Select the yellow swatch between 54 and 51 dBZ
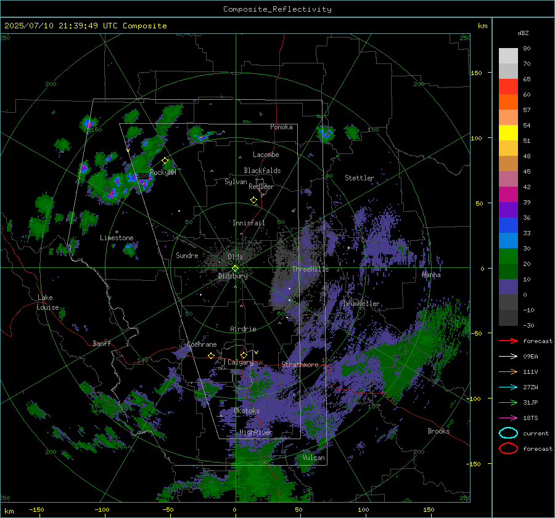The height and width of the screenshot is (518, 555). click(x=508, y=133)
